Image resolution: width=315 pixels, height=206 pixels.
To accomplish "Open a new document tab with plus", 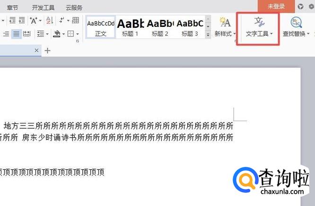I will point(47,50).
